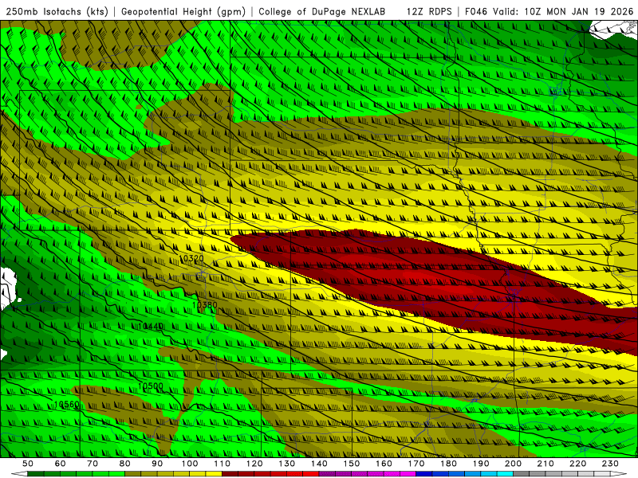Click the 110 value on the color scale
Viewport: 638px width, 478px height.
click(222, 464)
